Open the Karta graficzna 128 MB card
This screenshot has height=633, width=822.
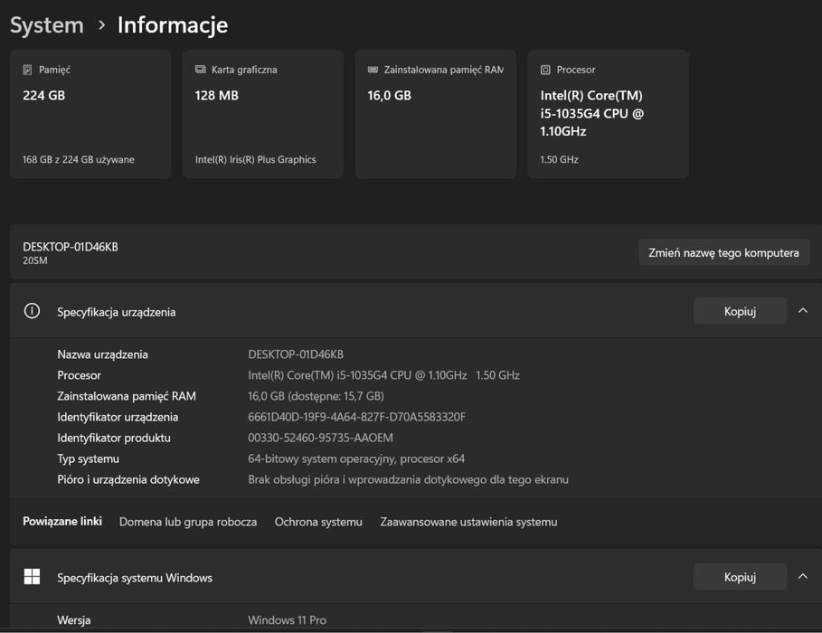[263, 114]
